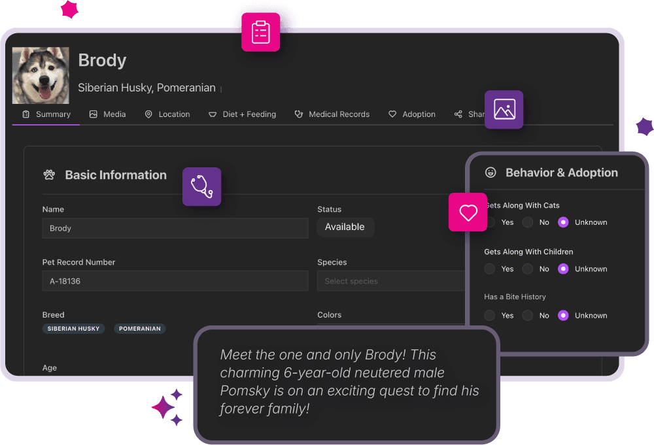The width and height of the screenshot is (654, 445).
Task: Select No for Gets Along With Cats
Action: point(528,223)
